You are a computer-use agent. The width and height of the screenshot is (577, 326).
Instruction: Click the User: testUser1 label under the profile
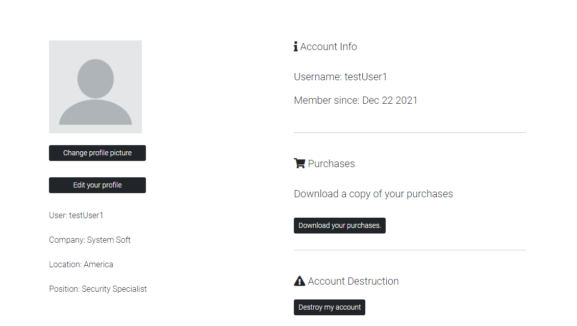[x=76, y=215]
